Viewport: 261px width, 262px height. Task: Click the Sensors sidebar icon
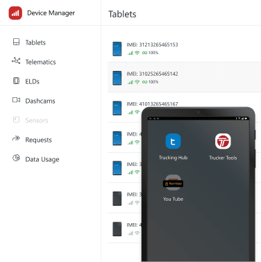(x=16, y=120)
